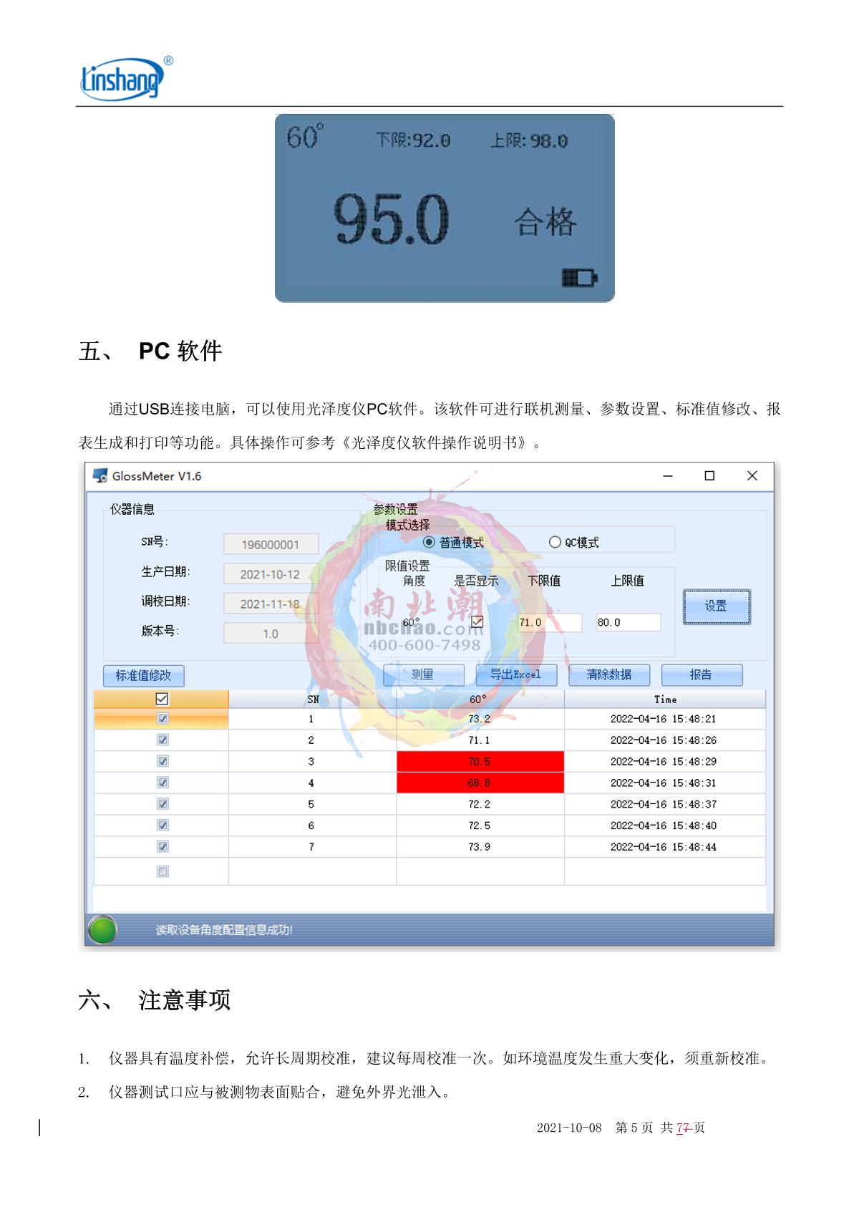
Task: Click the red cell with value 70.5
Action: [x=480, y=761]
